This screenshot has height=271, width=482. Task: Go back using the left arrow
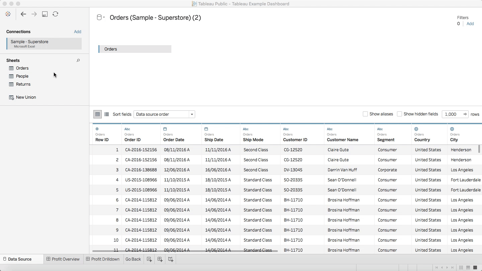[x=23, y=14]
